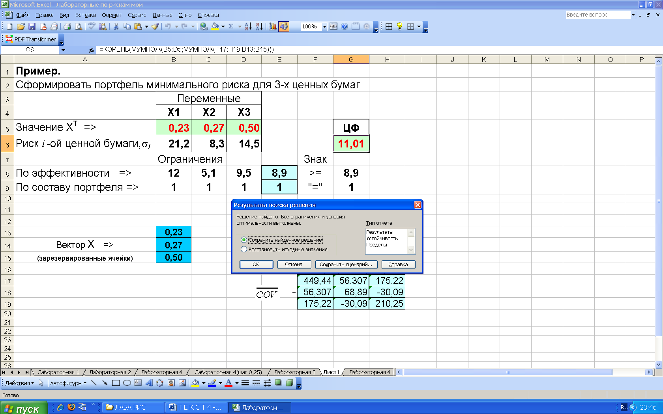This screenshot has height=414, width=663.
Task: Select 'Устойчивость' in the report type list
Action: pos(382,239)
